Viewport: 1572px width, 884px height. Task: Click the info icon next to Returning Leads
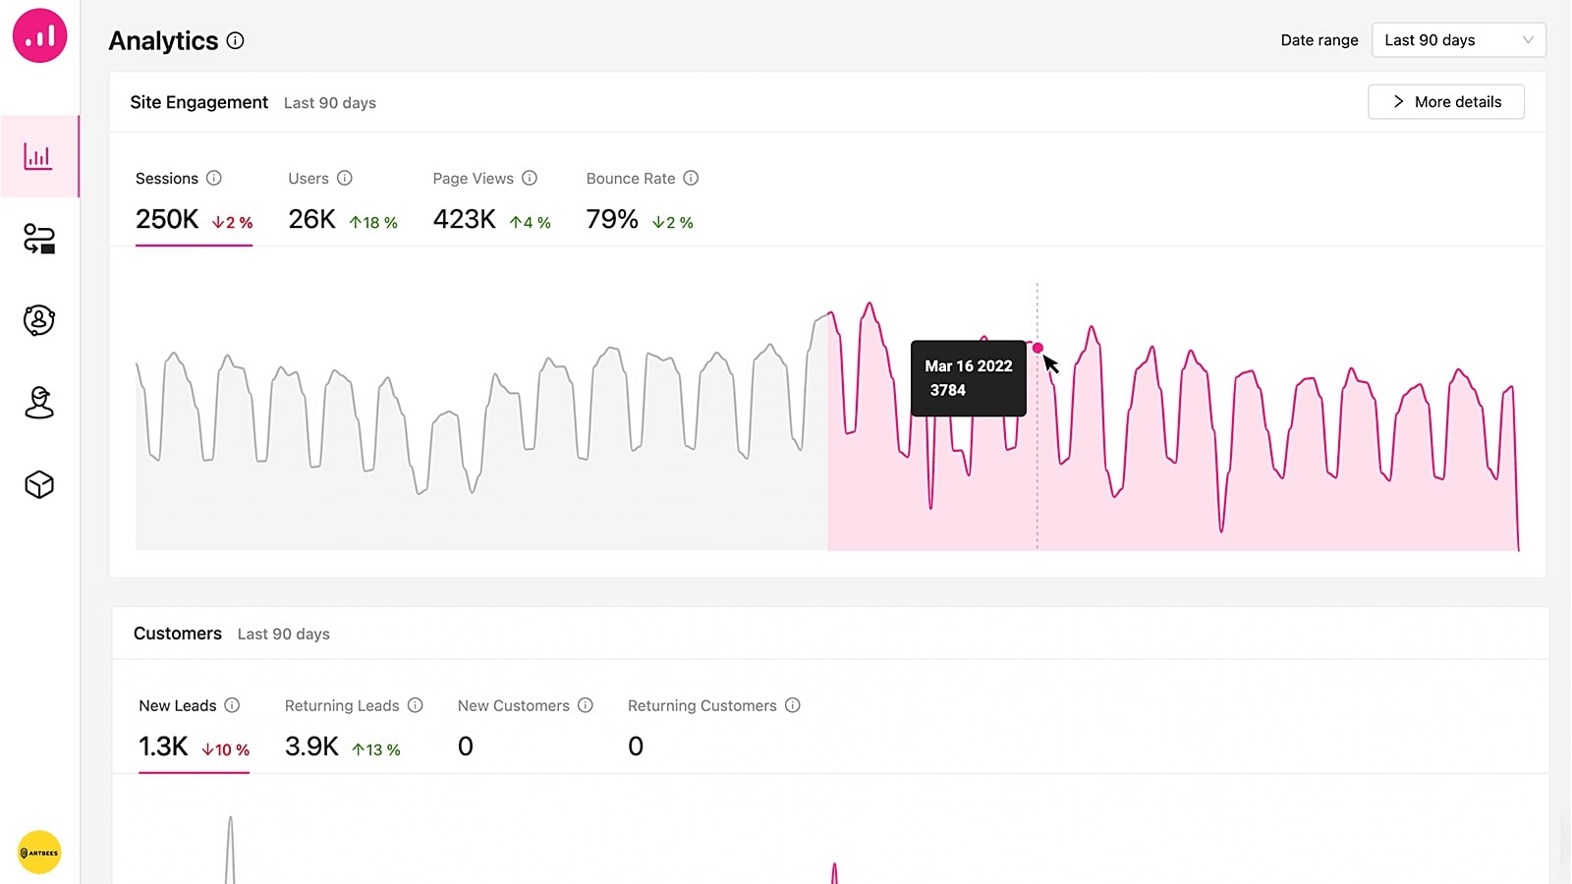point(416,705)
